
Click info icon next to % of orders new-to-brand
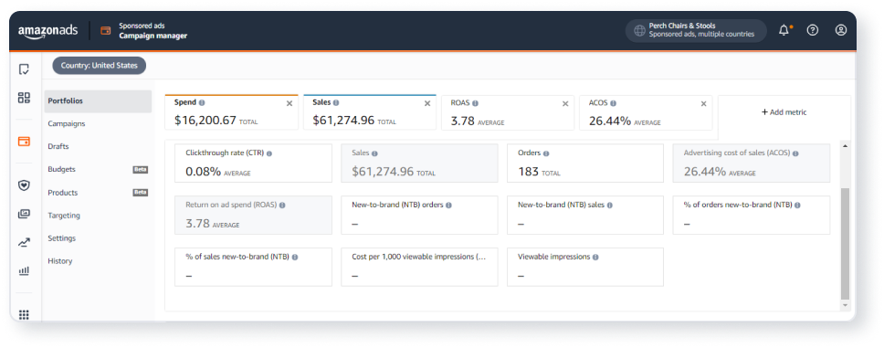tap(797, 206)
